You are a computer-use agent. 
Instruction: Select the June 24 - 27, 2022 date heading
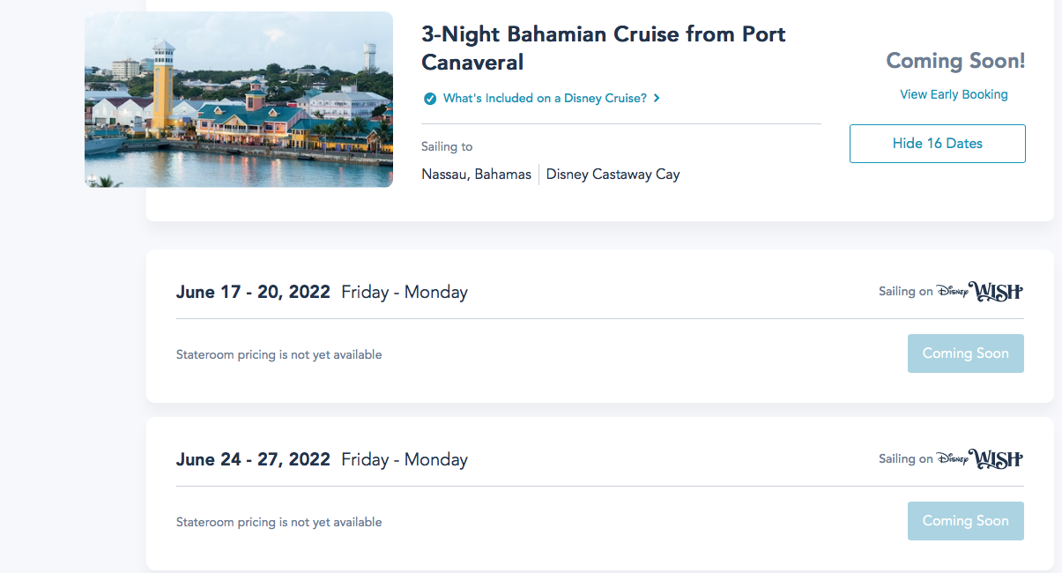[x=253, y=459]
